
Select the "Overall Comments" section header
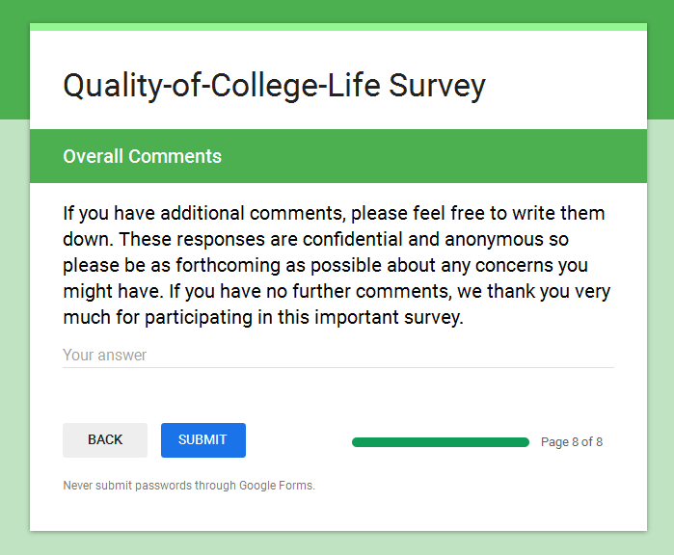(143, 156)
